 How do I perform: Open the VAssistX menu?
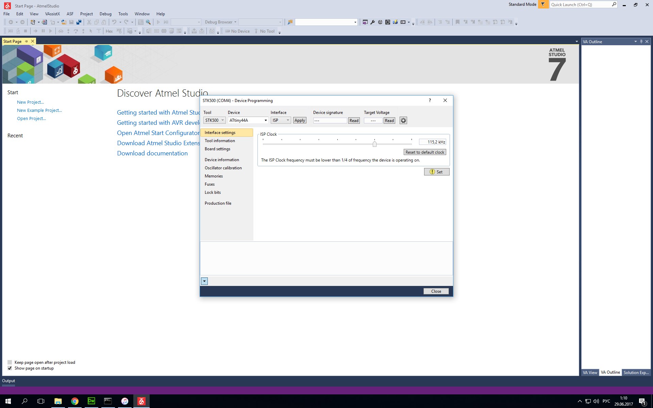(52, 14)
